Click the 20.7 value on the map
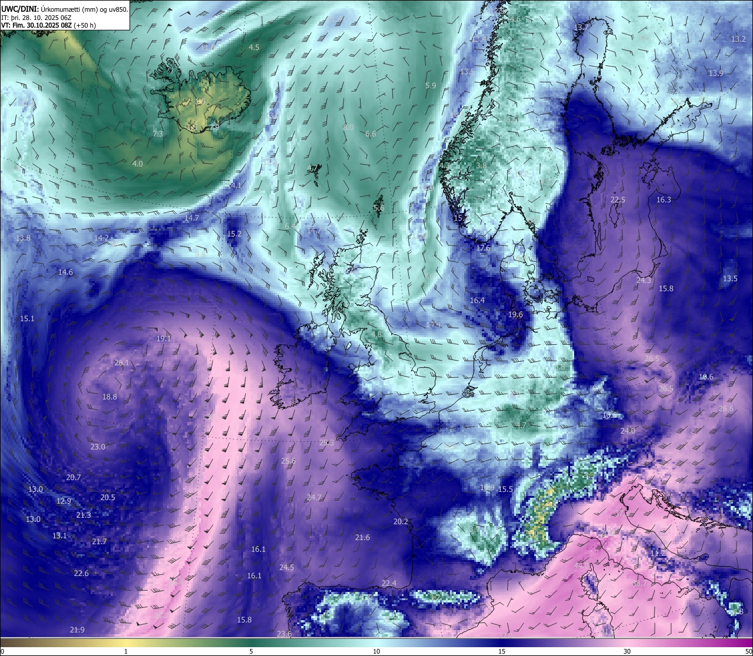 click(x=74, y=478)
